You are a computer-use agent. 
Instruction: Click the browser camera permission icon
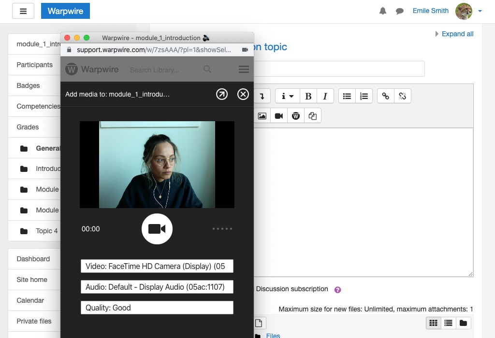point(245,50)
